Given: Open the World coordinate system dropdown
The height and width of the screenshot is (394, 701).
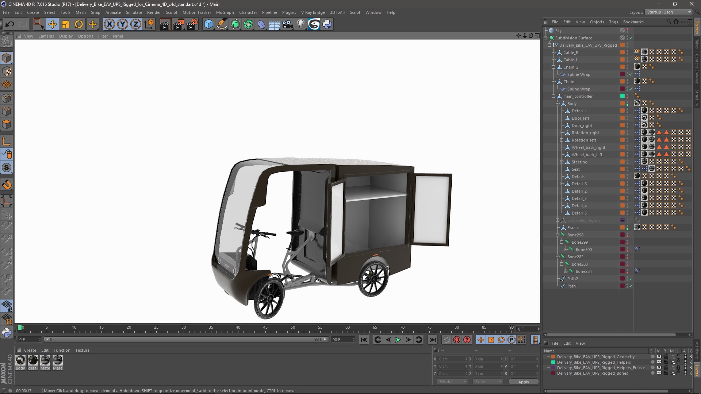Looking at the screenshot, I should coord(452,382).
